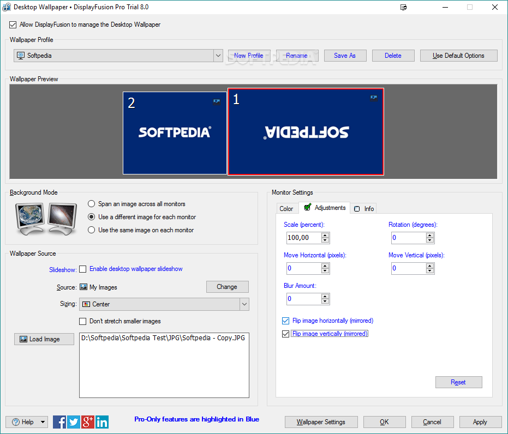
Task: Click small image icon on monitor 1 preview
Action: pos(374,98)
